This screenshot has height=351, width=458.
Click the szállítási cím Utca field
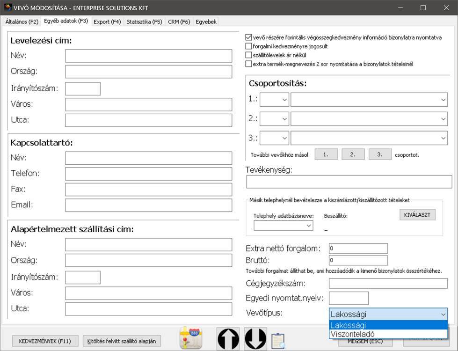pyautogui.click(x=148, y=309)
